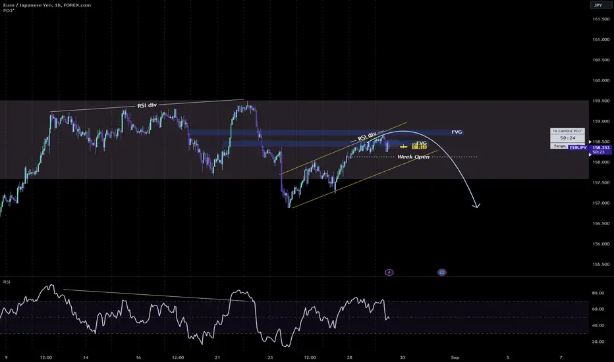614x362 pixels.
Task: Click the 159.500 price axis label
Action: pyautogui.click(x=601, y=101)
